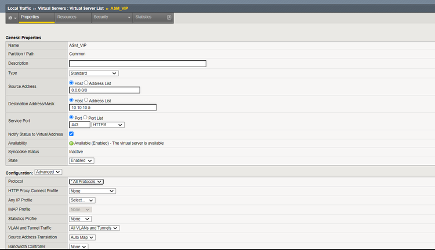Click the disabled IMAP Profile dropdown
The height and width of the screenshot is (250, 435).
coord(80,209)
